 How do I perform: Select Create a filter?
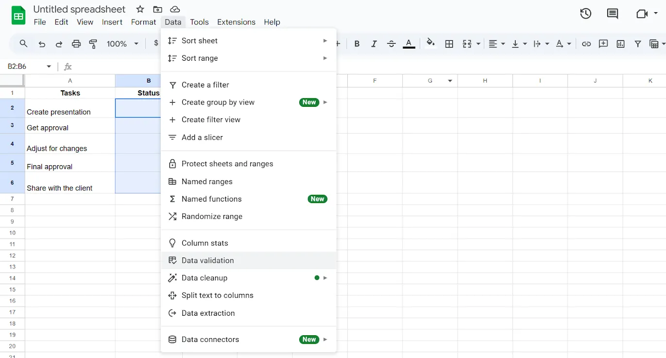pos(248,85)
